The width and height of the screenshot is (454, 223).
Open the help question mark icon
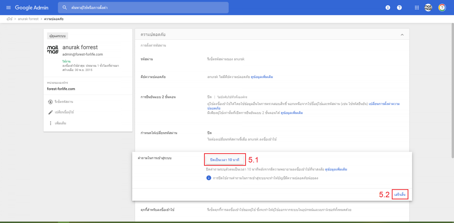[399, 8]
